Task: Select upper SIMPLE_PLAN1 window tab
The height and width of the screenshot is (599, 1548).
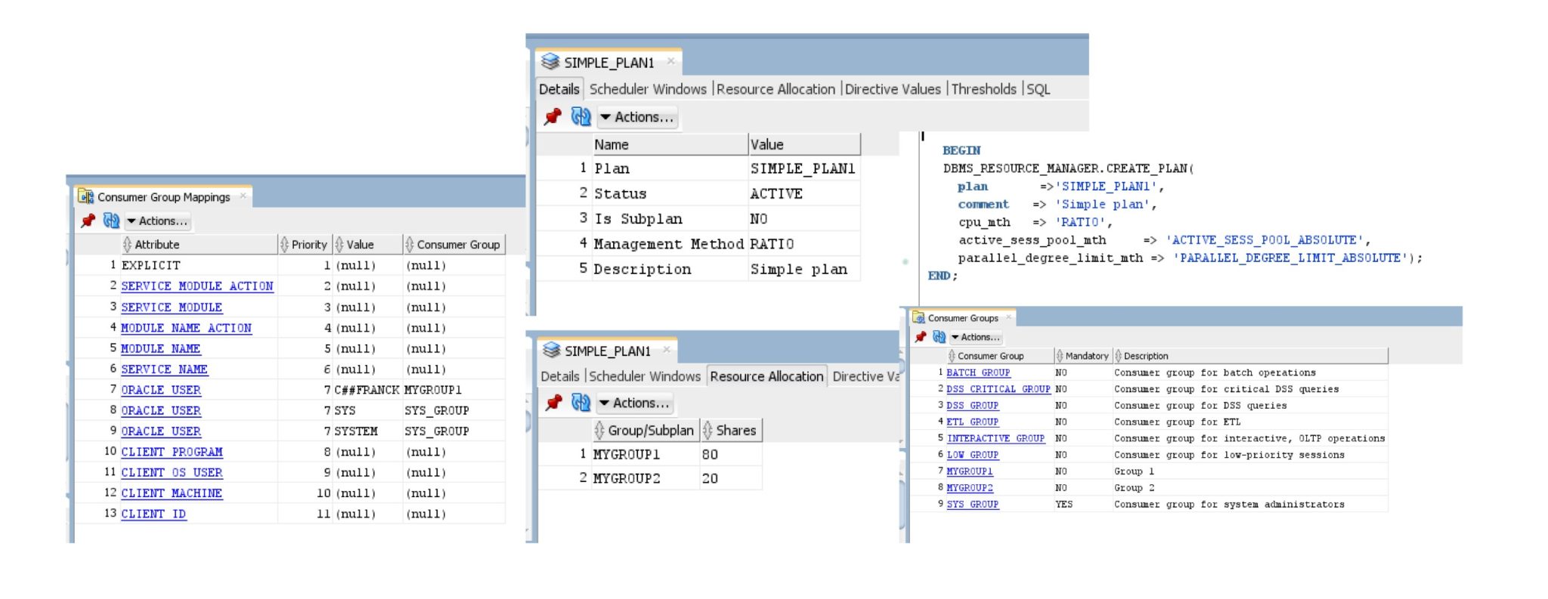Action: click(x=608, y=63)
